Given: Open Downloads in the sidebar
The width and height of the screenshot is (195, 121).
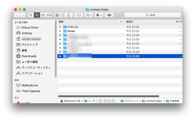Looking at the screenshot, I should tap(27, 56).
